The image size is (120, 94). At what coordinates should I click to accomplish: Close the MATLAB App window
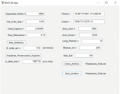click(x=115, y=3)
